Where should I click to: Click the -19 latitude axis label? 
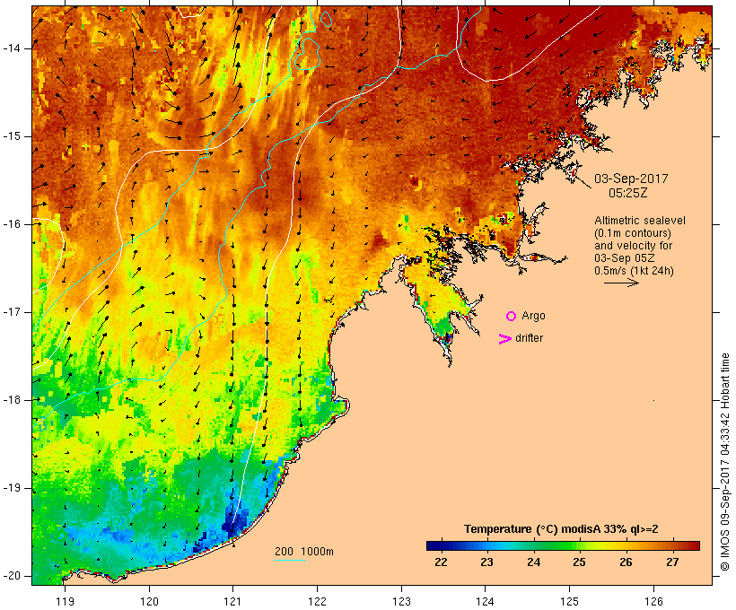(x=12, y=488)
